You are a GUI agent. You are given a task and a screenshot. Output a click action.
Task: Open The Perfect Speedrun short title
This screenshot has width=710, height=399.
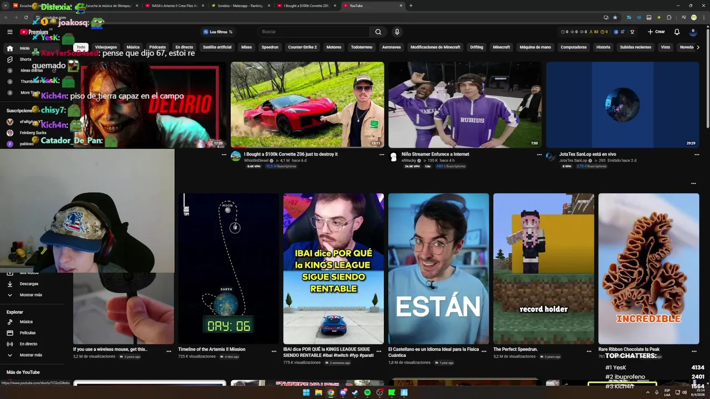(x=515, y=349)
